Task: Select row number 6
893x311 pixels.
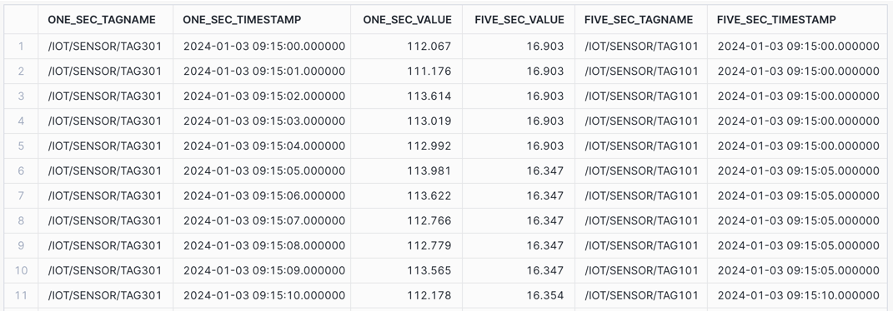Action: pos(21,170)
